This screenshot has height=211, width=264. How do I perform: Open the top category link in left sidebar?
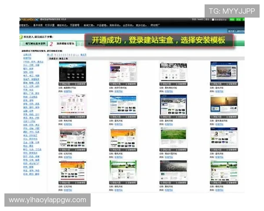[x=27, y=55]
